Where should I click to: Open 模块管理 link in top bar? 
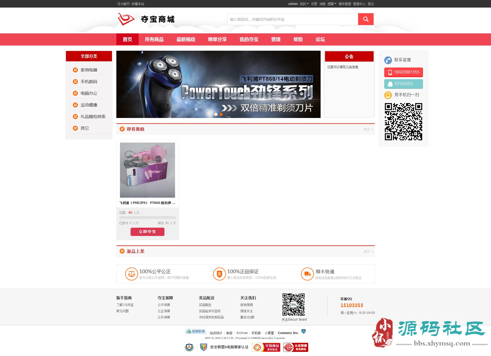pos(345,4)
